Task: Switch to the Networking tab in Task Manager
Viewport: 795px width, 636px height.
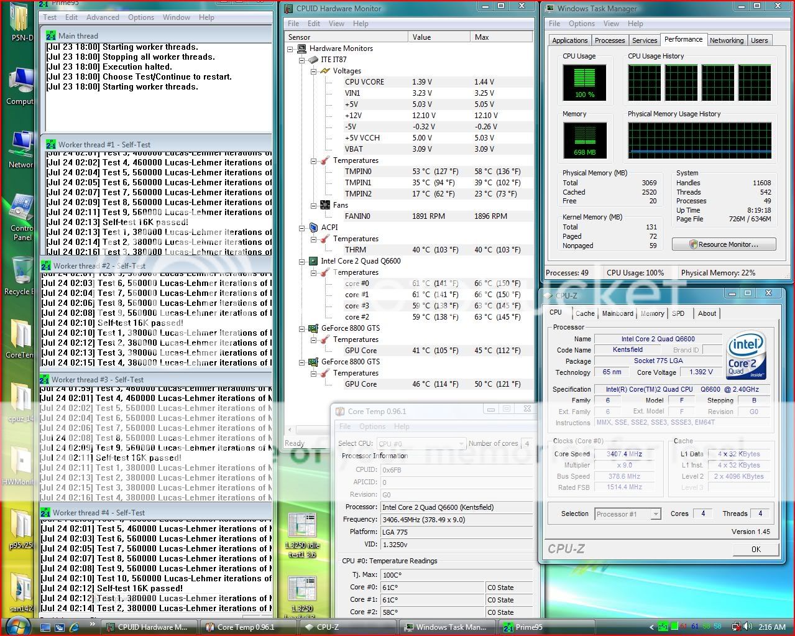Action: click(727, 40)
